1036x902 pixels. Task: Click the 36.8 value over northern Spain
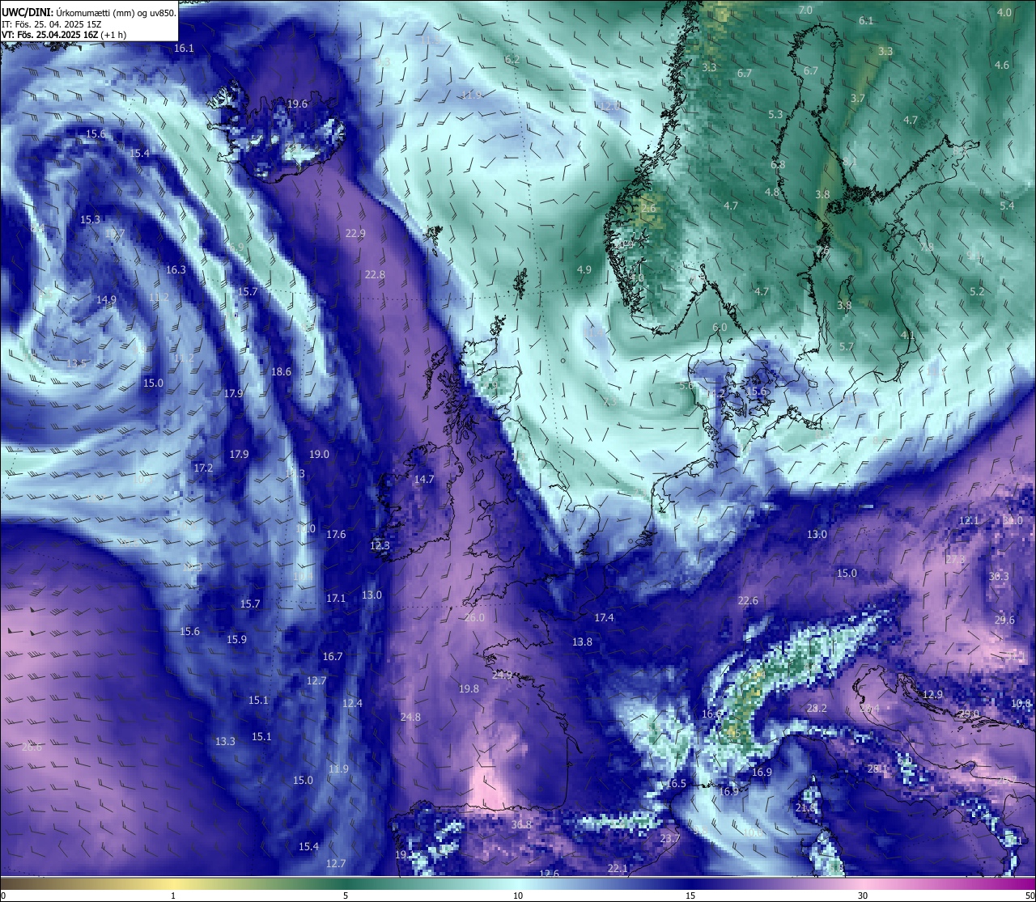pos(522,824)
